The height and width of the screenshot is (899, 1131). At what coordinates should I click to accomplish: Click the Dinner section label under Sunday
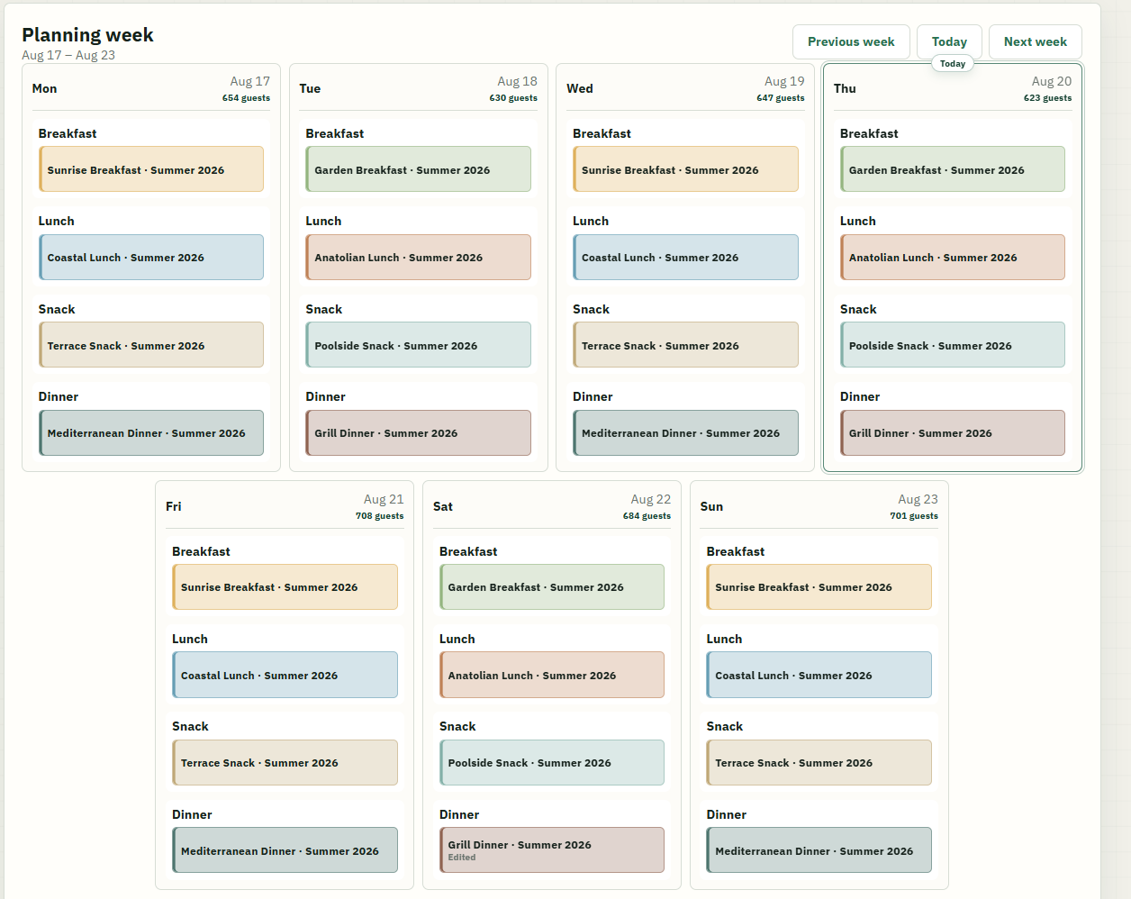727,814
